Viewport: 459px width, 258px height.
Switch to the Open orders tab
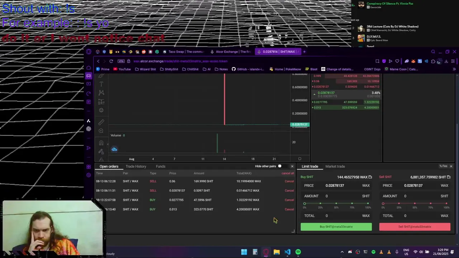(x=109, y=166)
